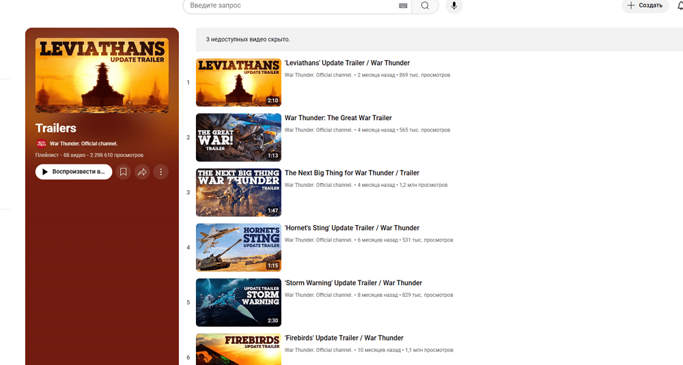The image size is (683, 365).
Task: Click The Next Big Thing thumbnail
Action: coord(238,192)
